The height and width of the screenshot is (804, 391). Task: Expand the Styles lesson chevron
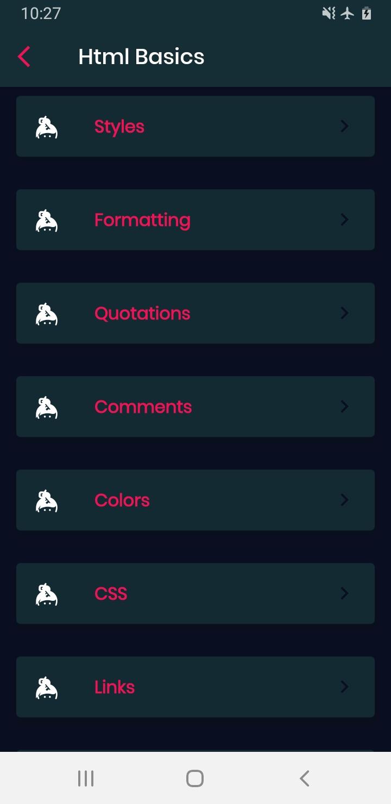tap(344, 126)
